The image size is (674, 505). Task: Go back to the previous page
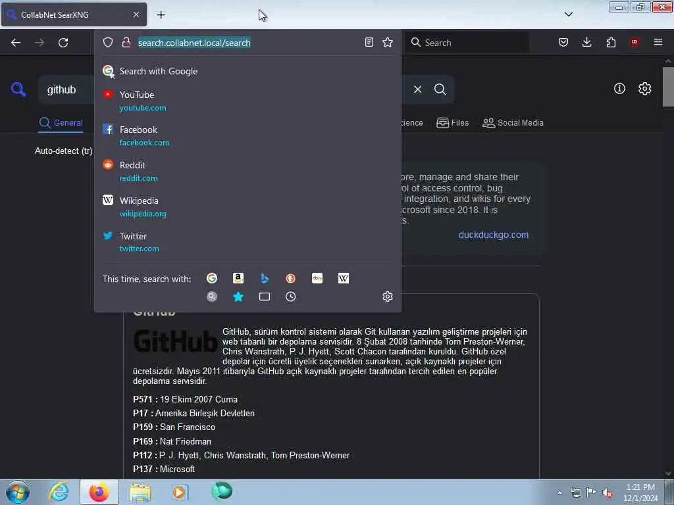16,43
